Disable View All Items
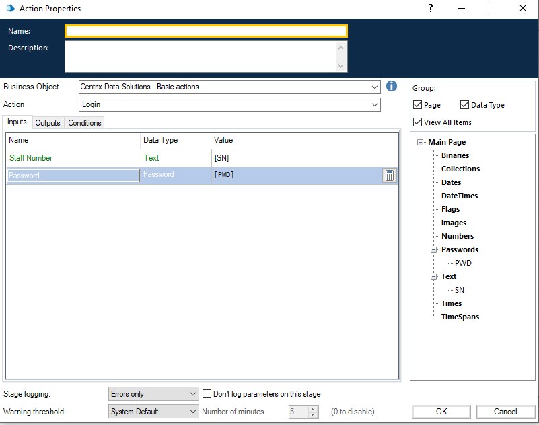Image resolution: width=539 pixels, height=425 pixels. (x=418, y=122)
